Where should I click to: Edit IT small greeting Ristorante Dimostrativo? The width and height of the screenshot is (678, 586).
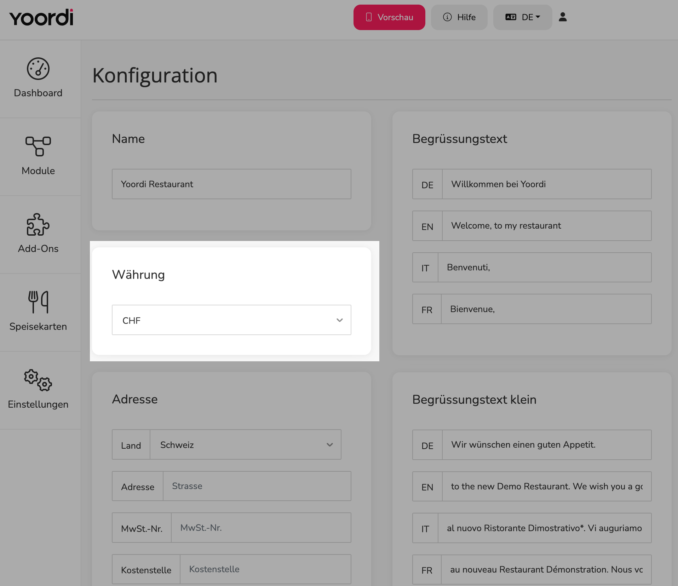[545, 528]
